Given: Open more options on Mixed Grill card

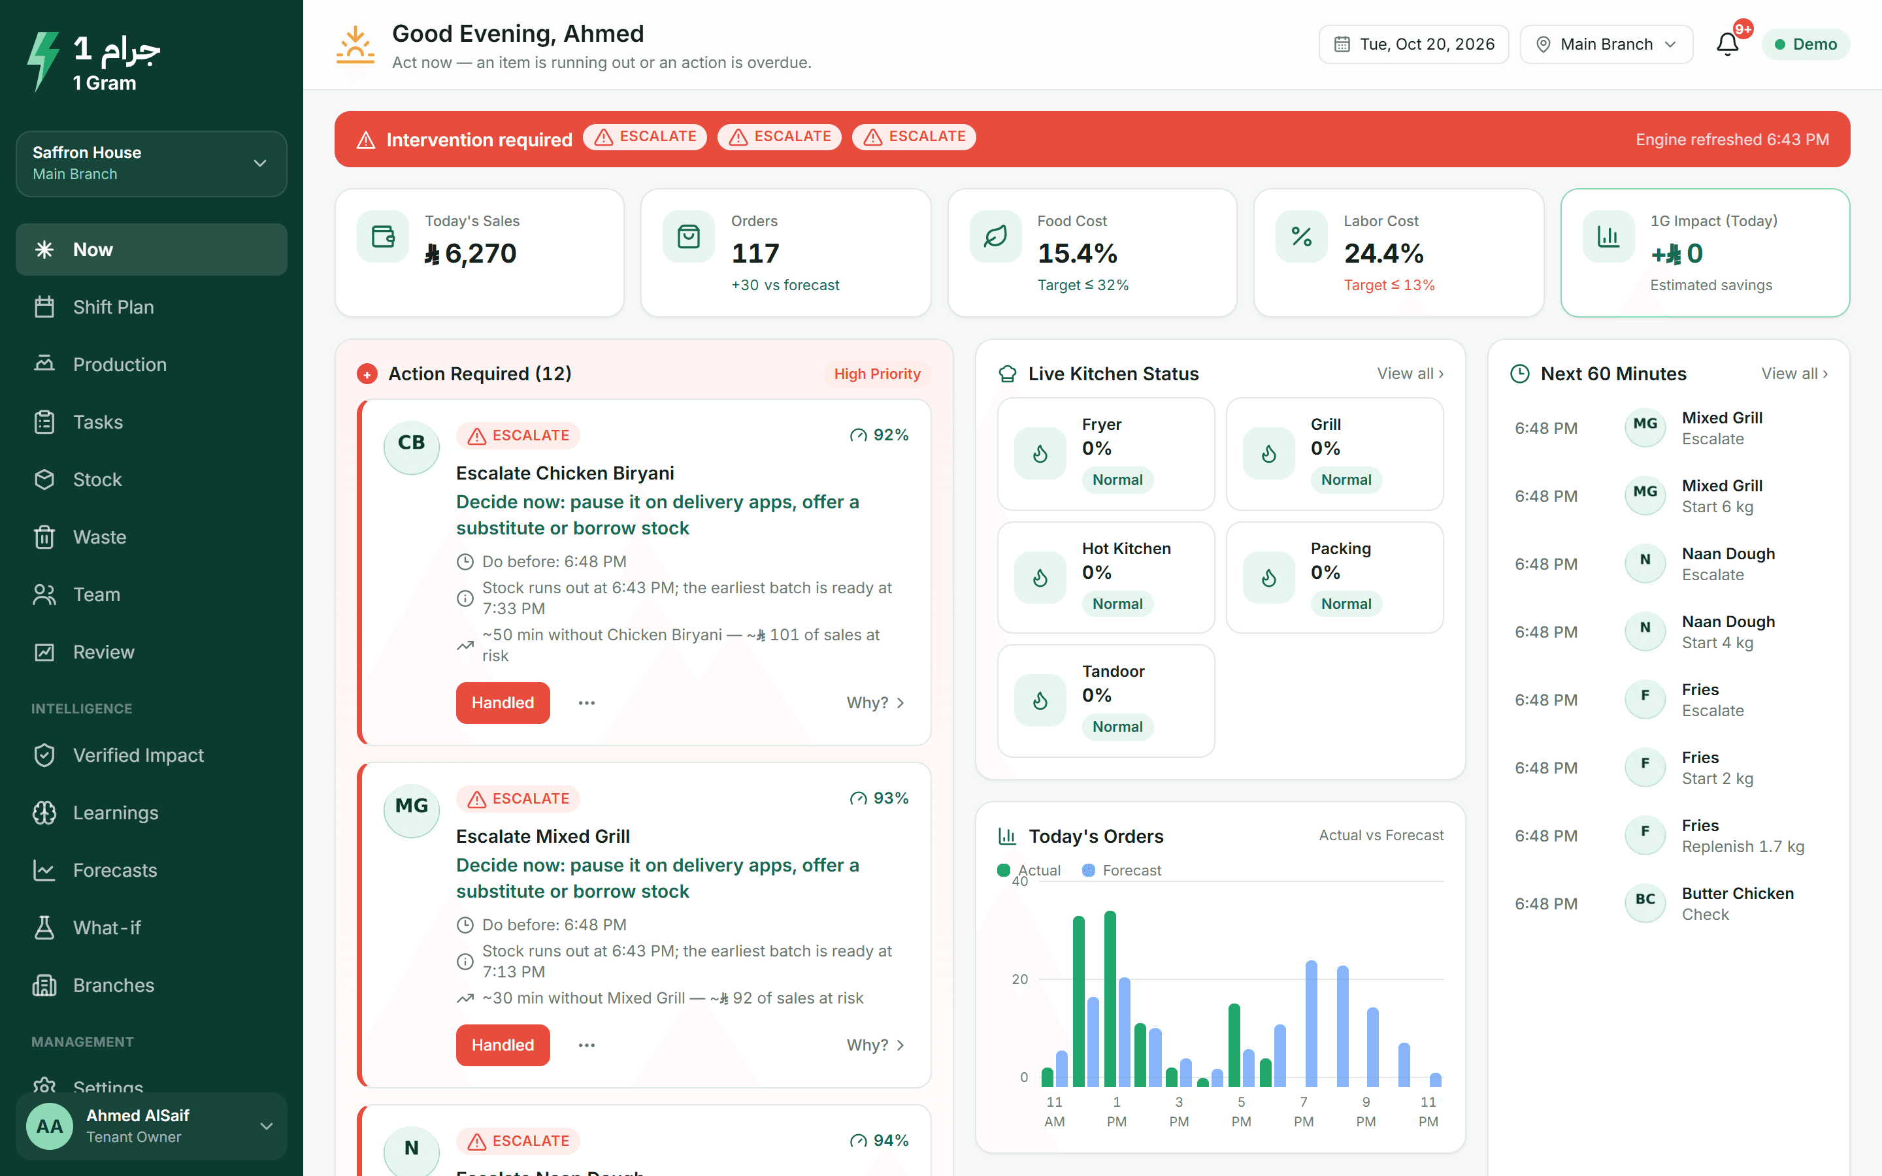Looking at the screenshot, I should tap(586, 1045).
